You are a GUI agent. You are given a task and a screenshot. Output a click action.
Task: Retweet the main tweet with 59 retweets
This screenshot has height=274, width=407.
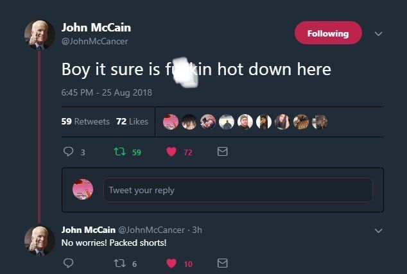click(119, 152)
